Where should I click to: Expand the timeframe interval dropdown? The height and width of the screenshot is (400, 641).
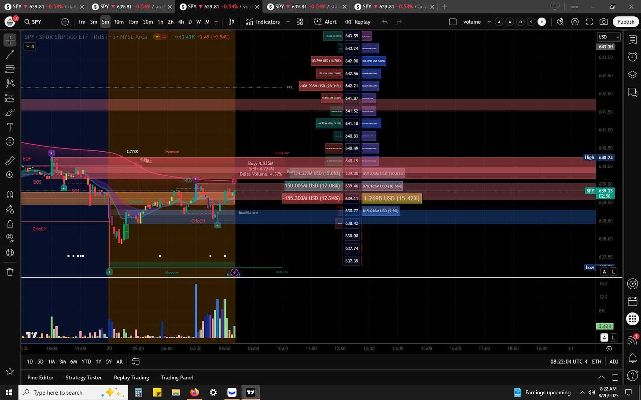216,22
